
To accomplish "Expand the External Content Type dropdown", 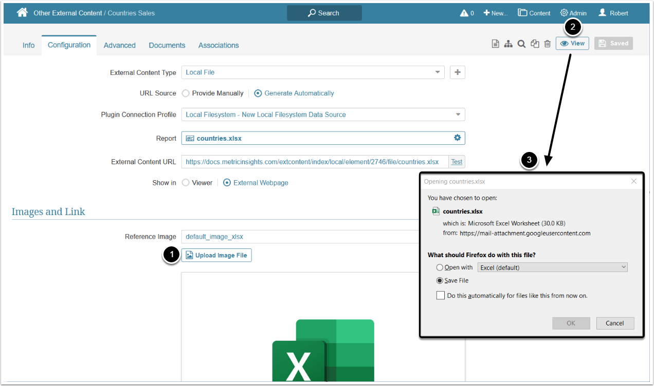I will [x=313, y=72].
